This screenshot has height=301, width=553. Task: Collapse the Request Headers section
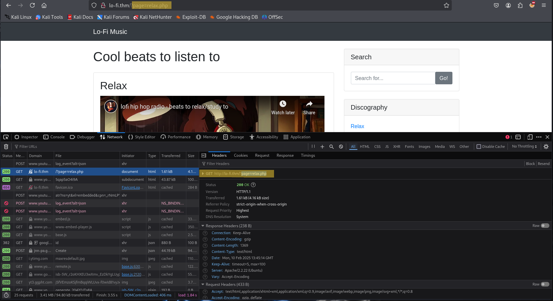[x=203, y=285]
